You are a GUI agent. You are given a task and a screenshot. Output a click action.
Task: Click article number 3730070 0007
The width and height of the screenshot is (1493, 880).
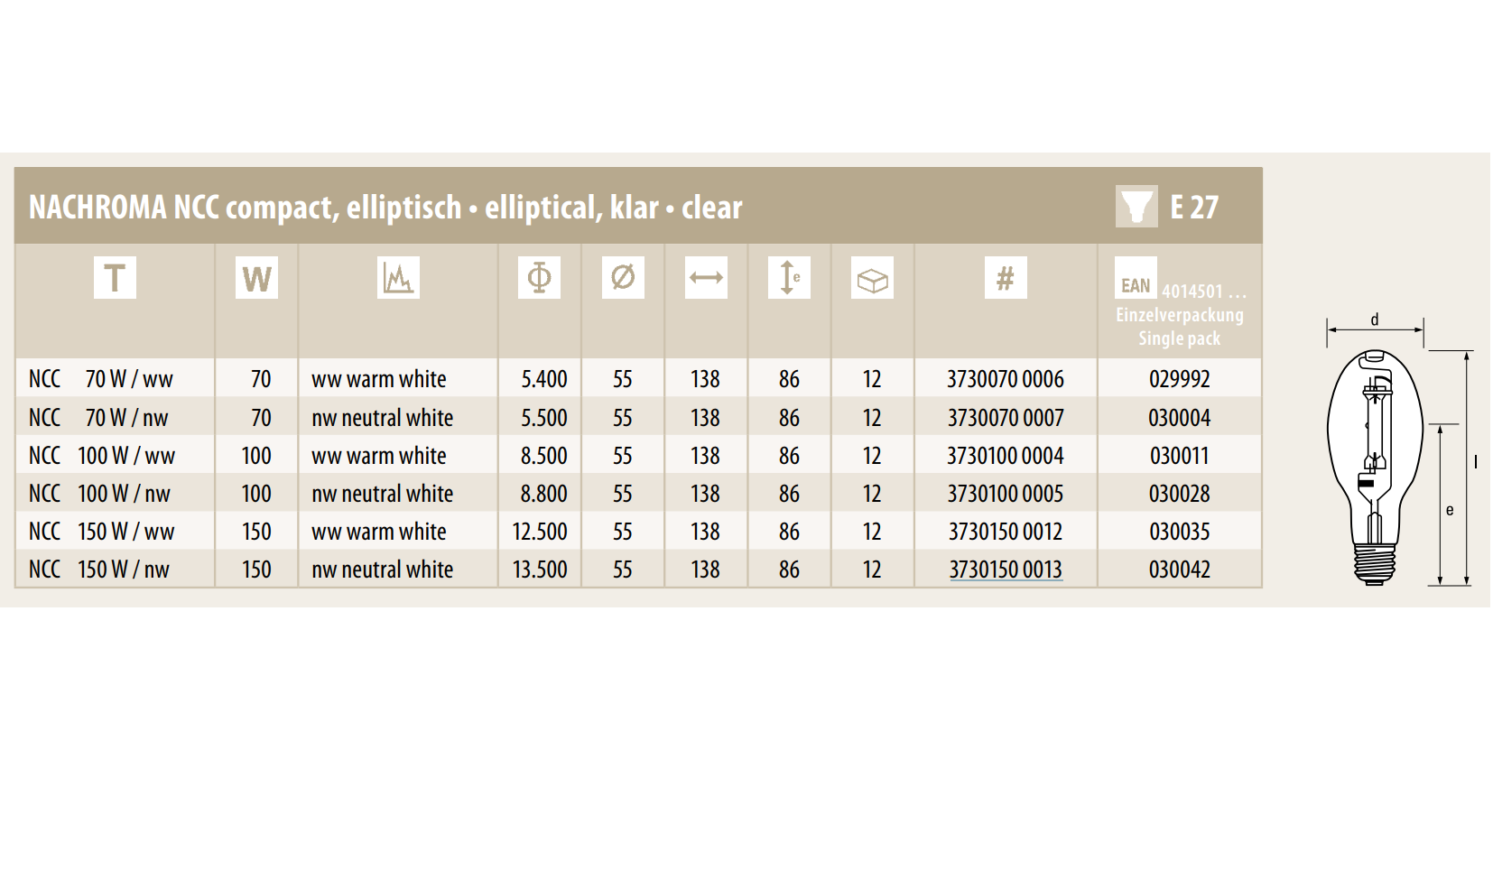click(x=1006, y=418)
